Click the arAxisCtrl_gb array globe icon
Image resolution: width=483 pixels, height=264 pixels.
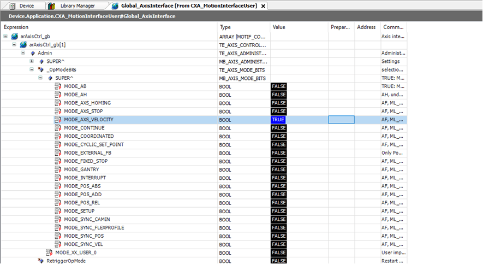click(15, 36)
